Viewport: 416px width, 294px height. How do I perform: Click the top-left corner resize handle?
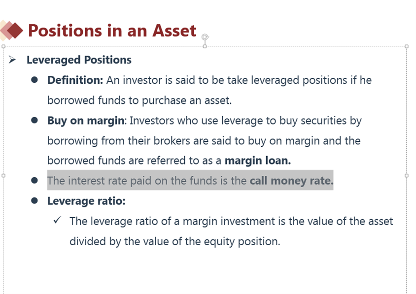pos(3,46)
